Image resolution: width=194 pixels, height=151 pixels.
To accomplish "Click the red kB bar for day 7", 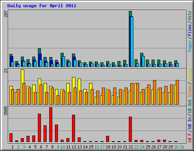I will coord(45,134).
